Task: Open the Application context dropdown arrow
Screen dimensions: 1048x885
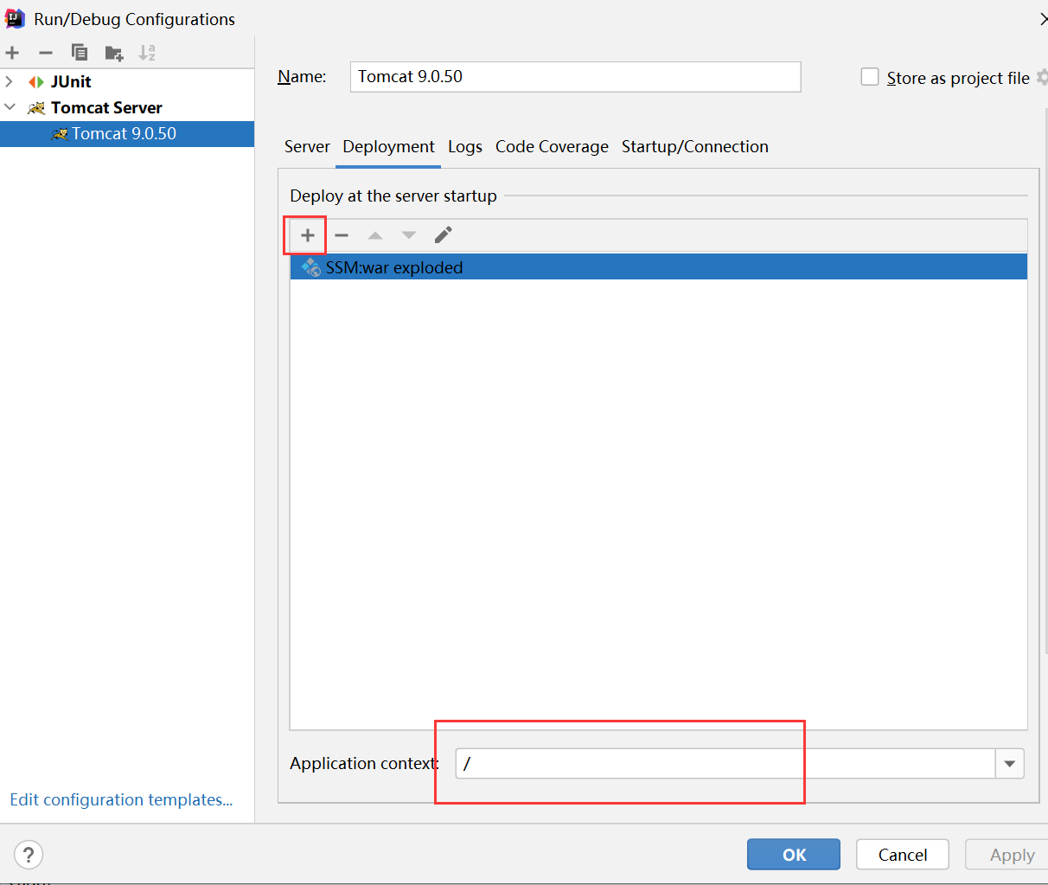Action: [x=1009, y=764]
